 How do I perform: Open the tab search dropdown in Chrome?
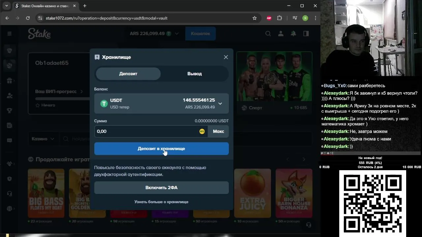(6, 6)
